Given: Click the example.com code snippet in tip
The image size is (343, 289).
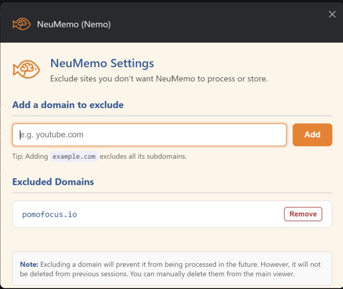Looking at the screenshot, I should click(x=74, y=156).
